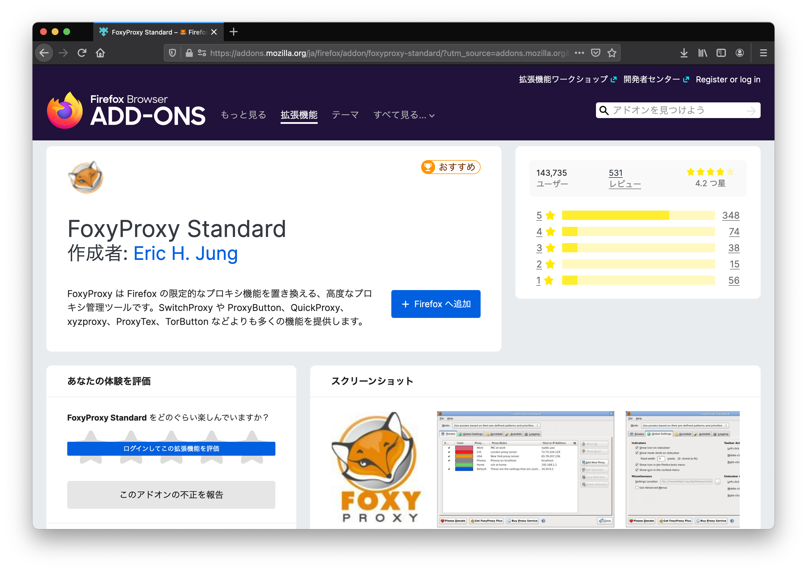Open 拡張機能ワークショップ external link

[x=568, y=79]
